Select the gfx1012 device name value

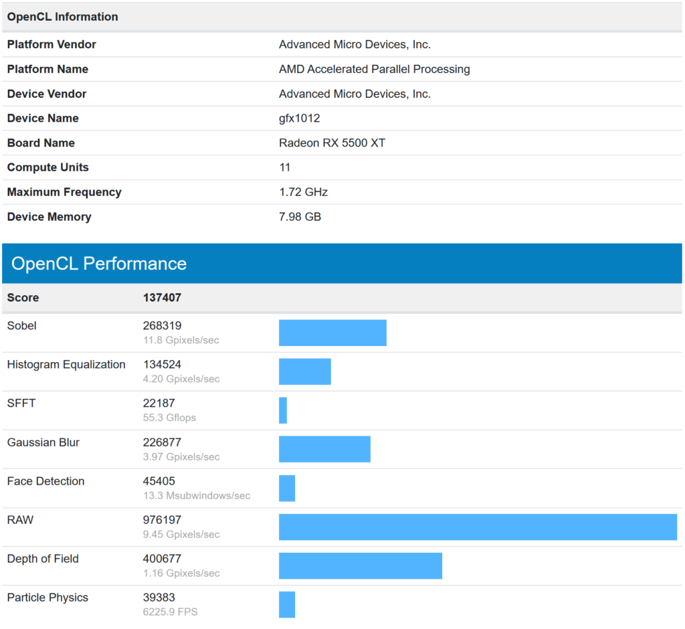coord(299,118)
